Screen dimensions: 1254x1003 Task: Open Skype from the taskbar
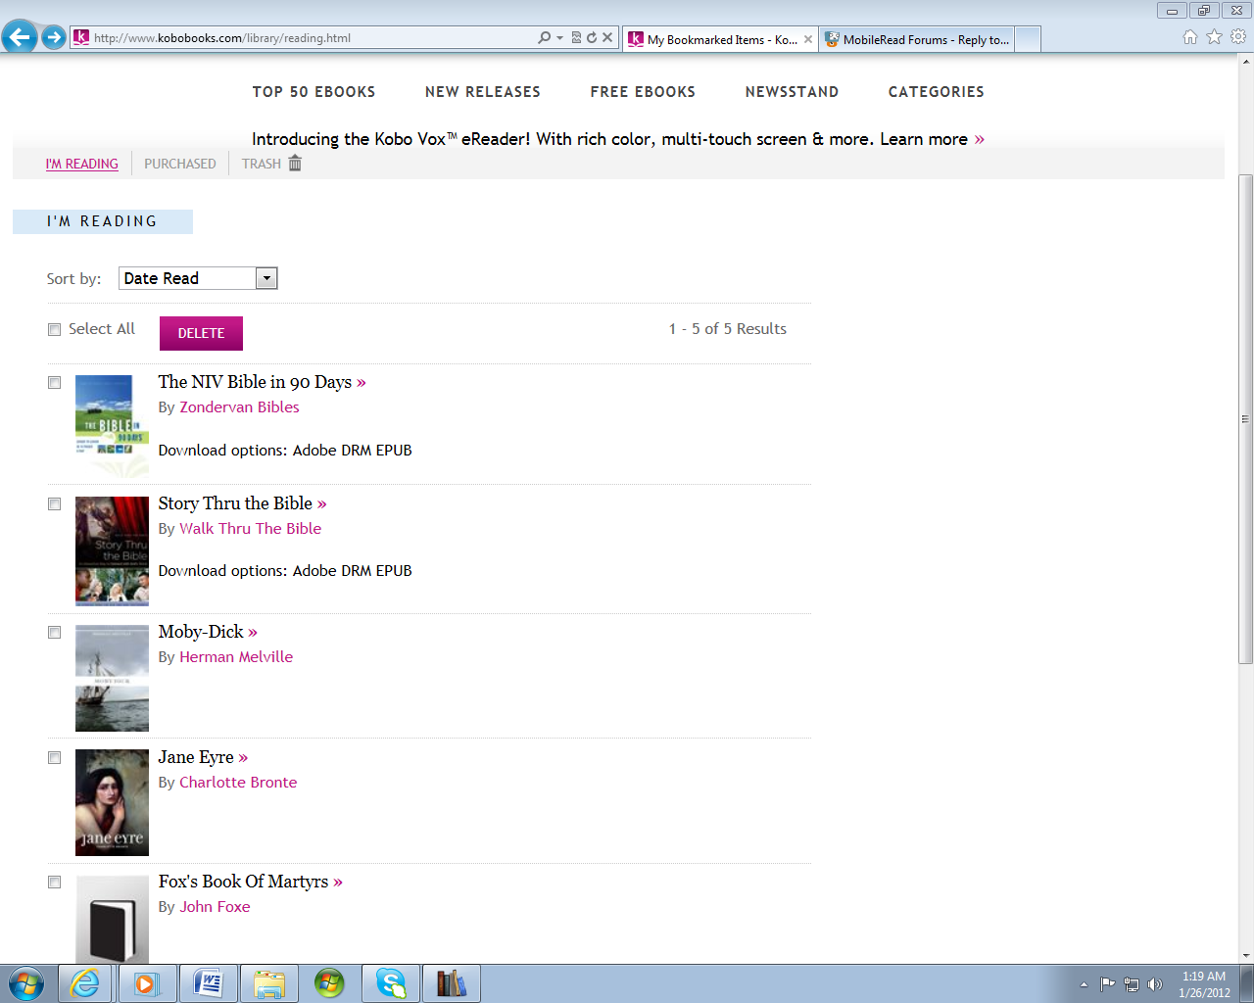point(391,983)
